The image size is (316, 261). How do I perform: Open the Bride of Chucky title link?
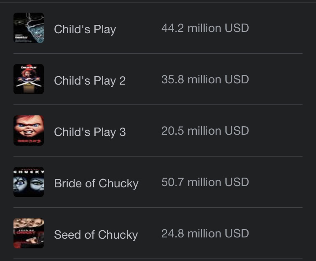pyautogui.click(x=96, y=184)
